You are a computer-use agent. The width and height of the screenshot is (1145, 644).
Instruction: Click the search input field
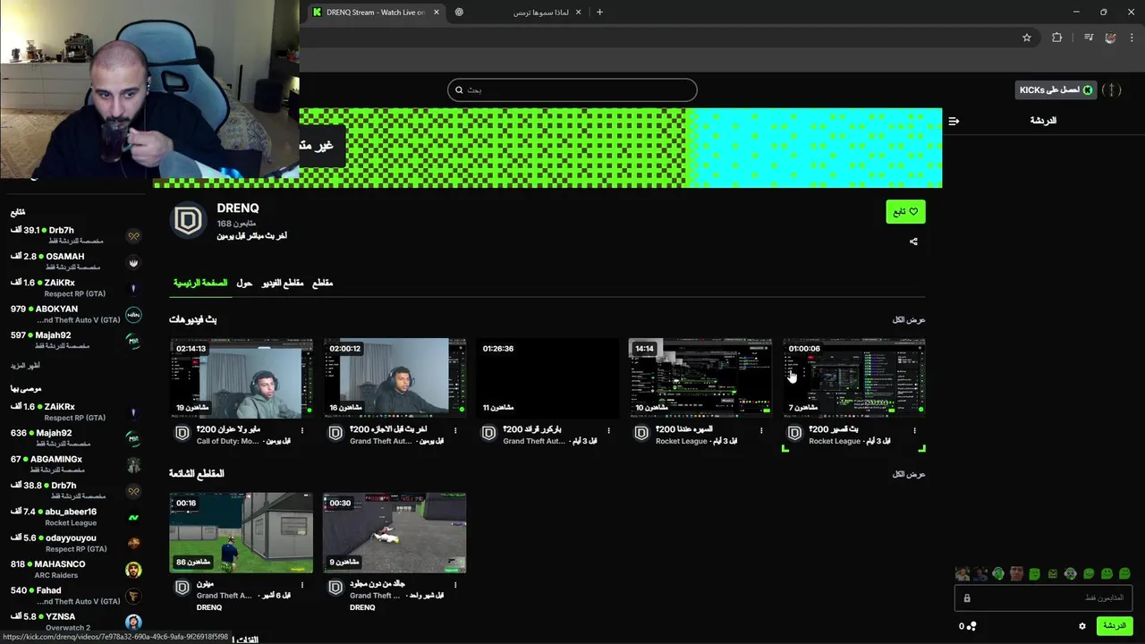click(572, 89)
